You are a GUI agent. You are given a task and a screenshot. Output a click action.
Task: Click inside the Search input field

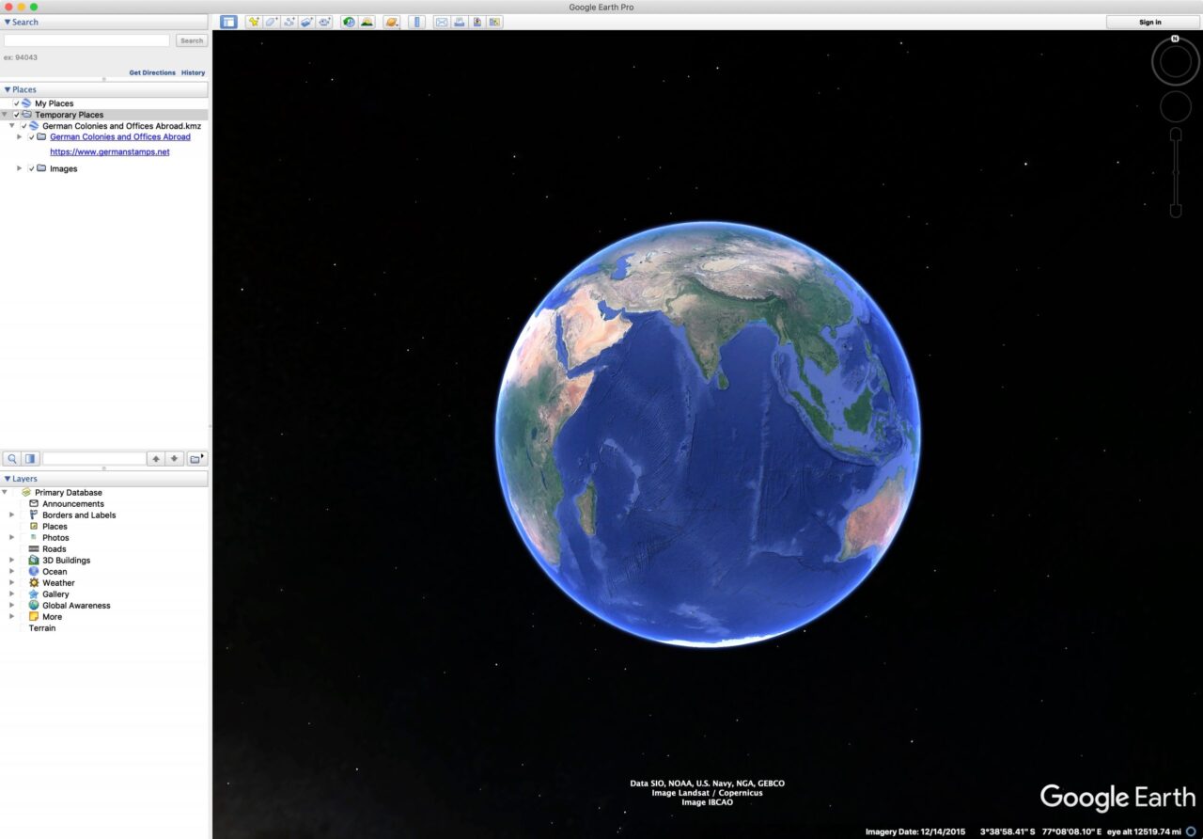[x=86, y=40]
